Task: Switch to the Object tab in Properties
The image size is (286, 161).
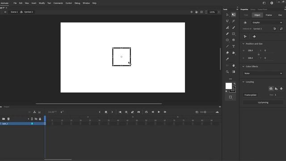Action: (257, 15)
